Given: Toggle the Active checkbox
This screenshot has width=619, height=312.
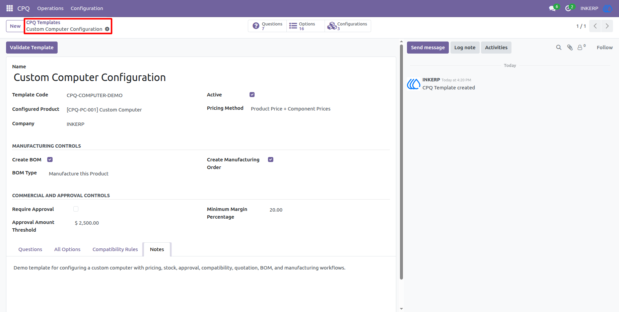Looking at the screenshot, I should click(x=252, y=95).
